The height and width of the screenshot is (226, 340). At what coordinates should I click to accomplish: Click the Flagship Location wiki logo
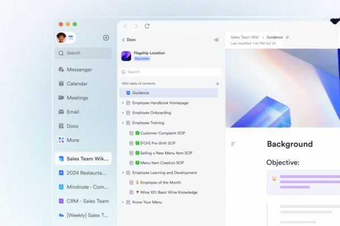coord(126,56)
